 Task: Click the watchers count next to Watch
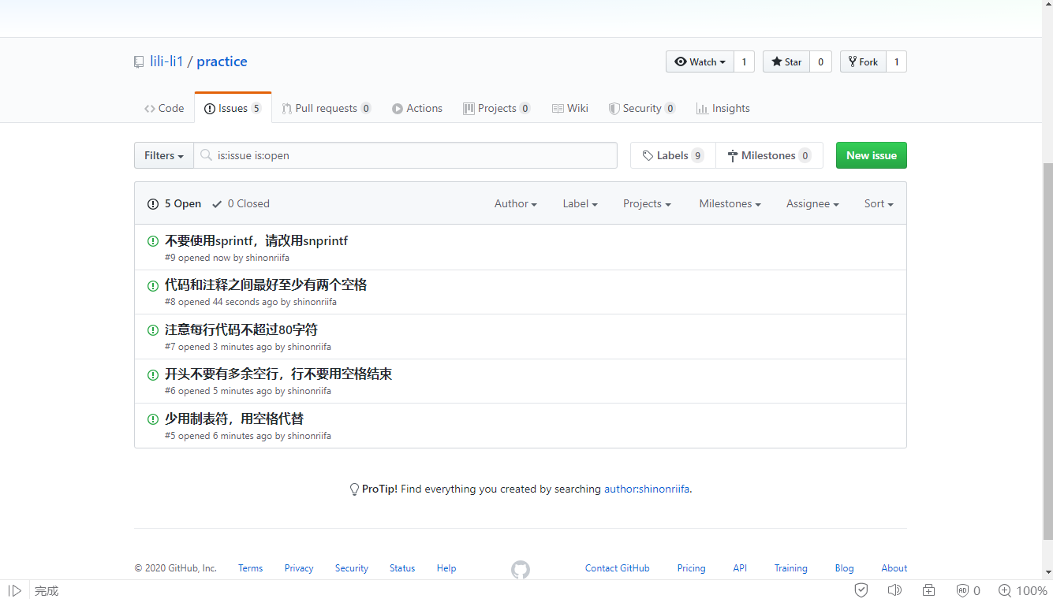pyautogui.click(x=744, y=62)
